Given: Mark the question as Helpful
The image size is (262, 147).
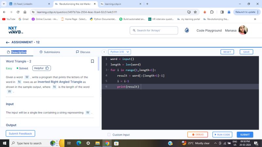Looking at the screenshot, I should (41, 68).
